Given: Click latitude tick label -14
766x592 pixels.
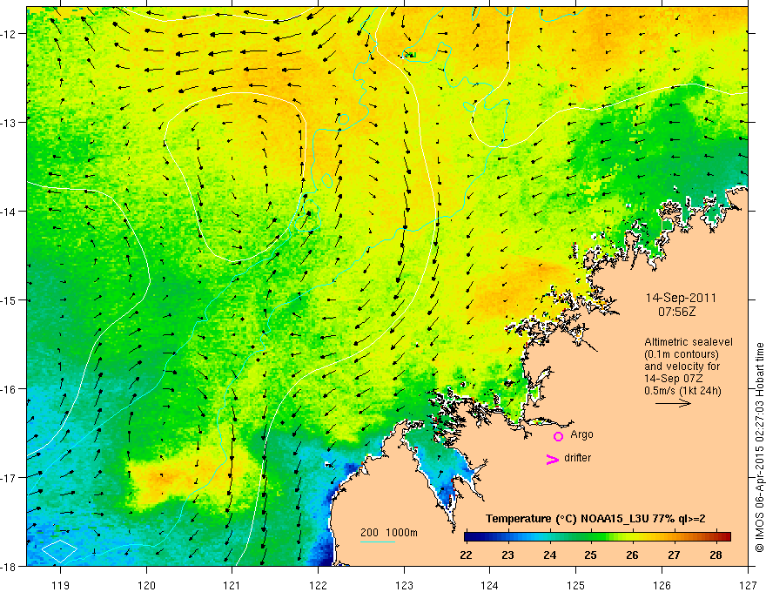Looking at the screenshot, I should tap(10, 212).
